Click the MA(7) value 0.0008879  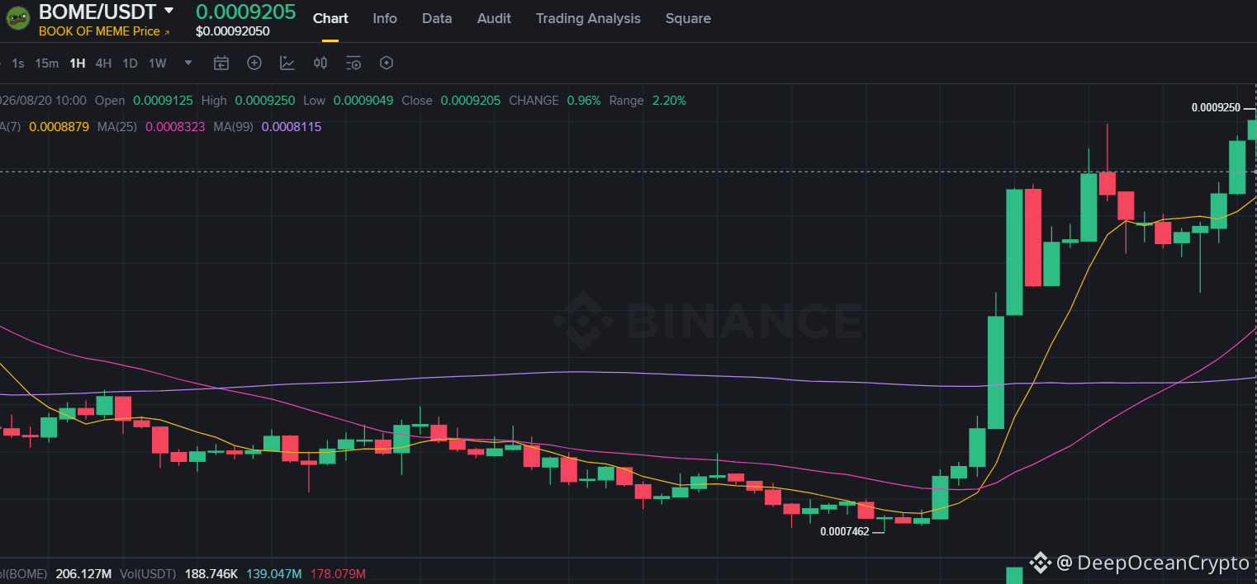pyautogui.click(x=59, y=127)
